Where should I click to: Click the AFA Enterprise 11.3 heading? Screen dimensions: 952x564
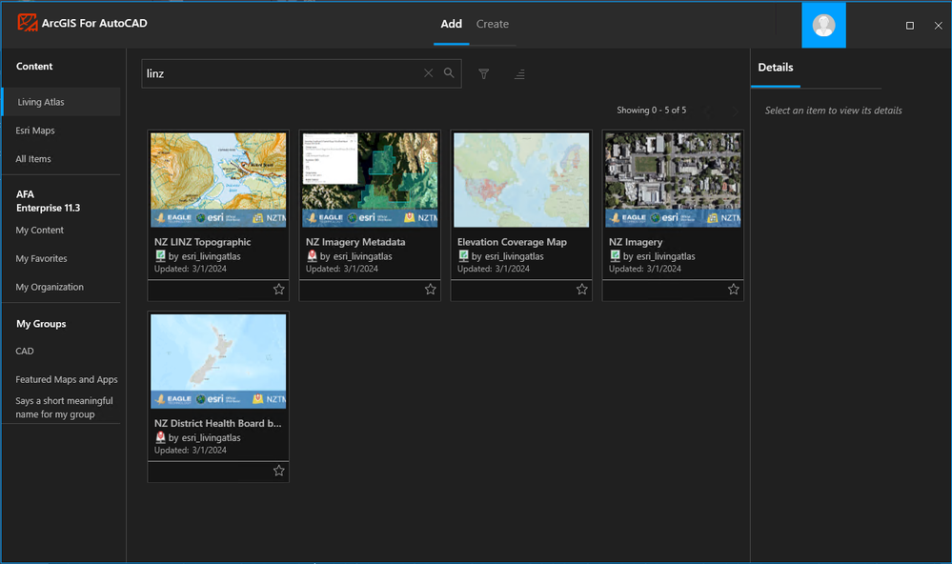tap(48, 201)
